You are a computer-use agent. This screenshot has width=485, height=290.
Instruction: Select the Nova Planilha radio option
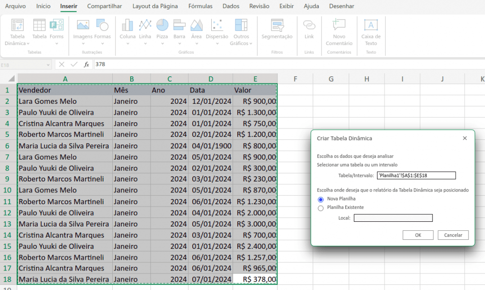tap(321, 199)
